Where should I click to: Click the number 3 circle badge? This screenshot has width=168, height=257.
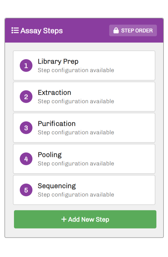coord(26,128)
